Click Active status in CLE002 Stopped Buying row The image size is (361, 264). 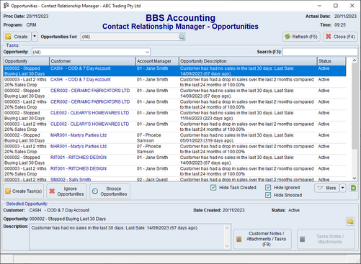pos(324,113)
